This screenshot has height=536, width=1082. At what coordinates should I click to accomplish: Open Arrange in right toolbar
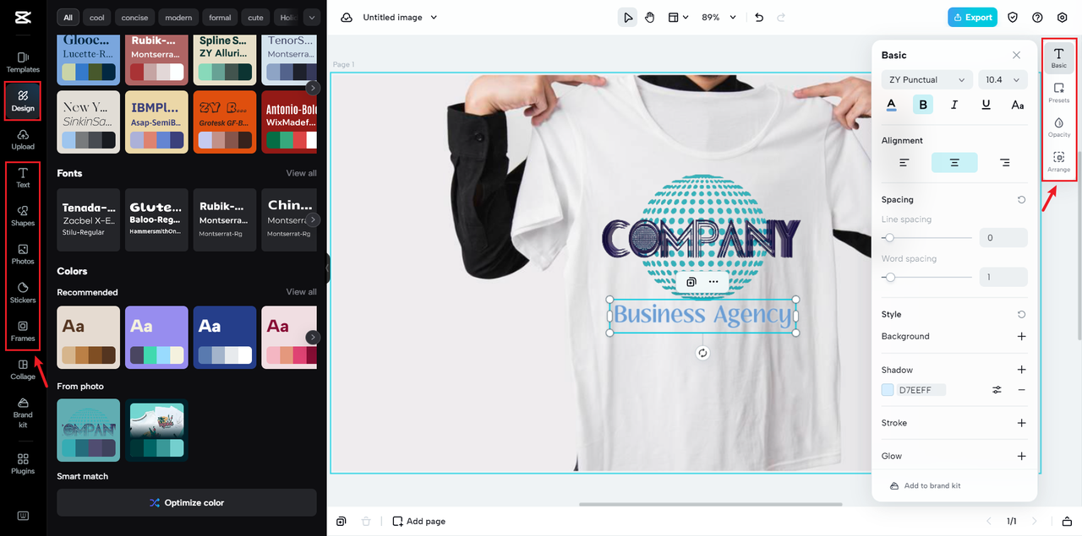1058,162
